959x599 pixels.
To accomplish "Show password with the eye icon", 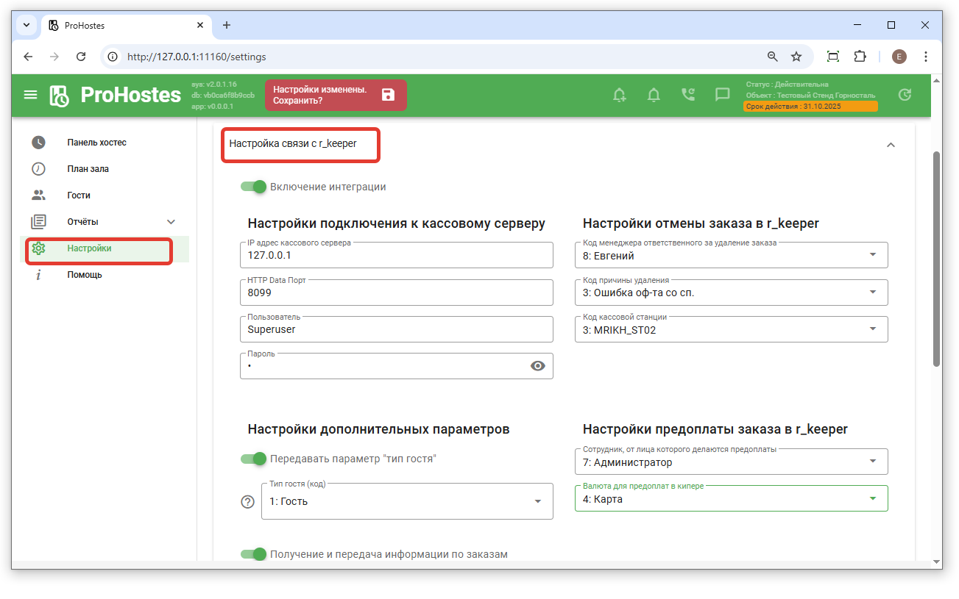I will [537, 366].
